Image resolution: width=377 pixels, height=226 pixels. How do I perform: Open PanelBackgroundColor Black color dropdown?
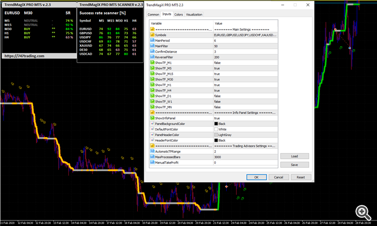[245, 124]
